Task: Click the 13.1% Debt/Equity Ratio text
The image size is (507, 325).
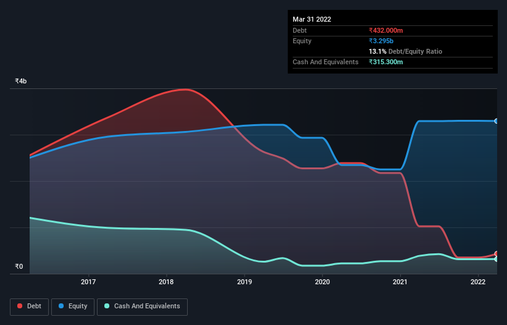Action: click(x=406, y=51)
